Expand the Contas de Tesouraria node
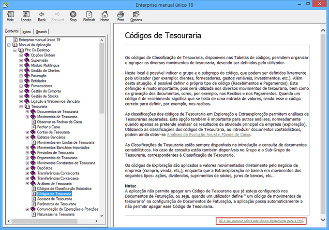329x230 pixels. click(27, 132)
